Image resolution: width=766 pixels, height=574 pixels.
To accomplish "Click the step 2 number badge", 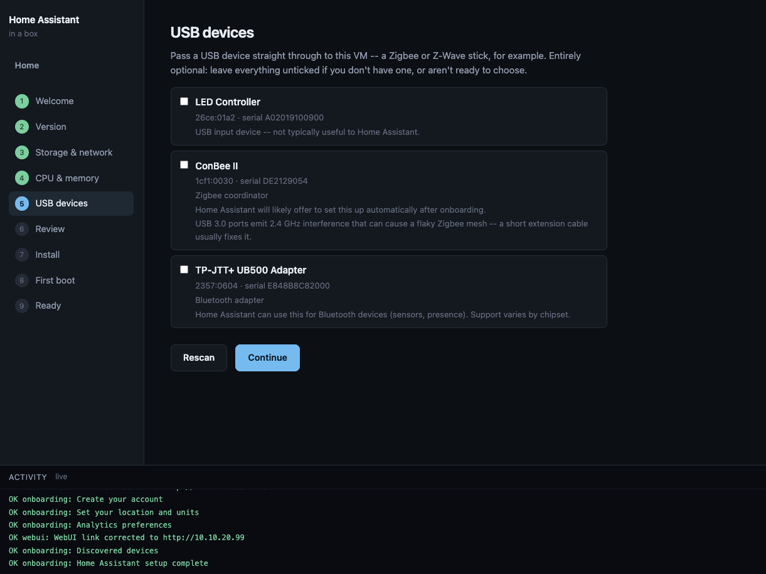I will click(x=22, y=127).
